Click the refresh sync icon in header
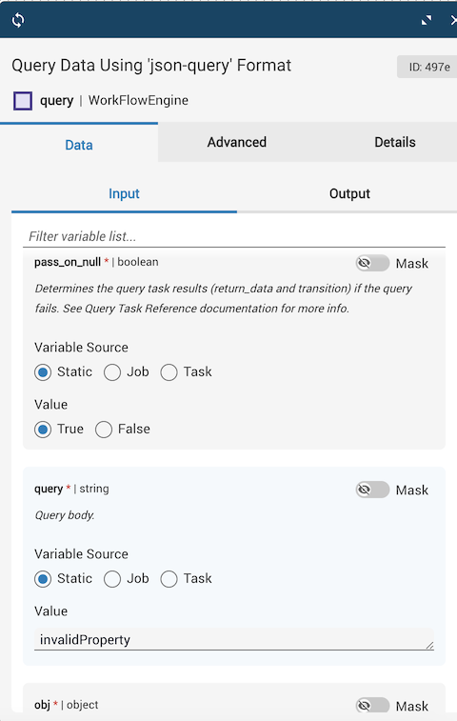Viewport: 457px width, 721px height. pyautogui.click(x=18, y=20)
